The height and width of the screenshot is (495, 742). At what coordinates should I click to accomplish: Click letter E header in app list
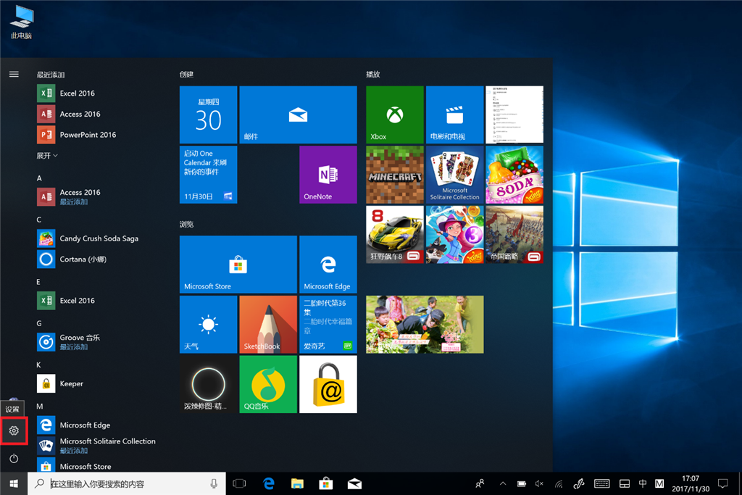[x=39, y=282]
